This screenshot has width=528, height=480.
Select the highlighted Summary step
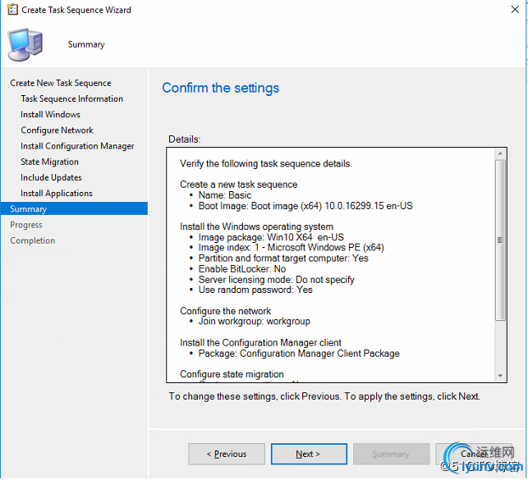74,209
